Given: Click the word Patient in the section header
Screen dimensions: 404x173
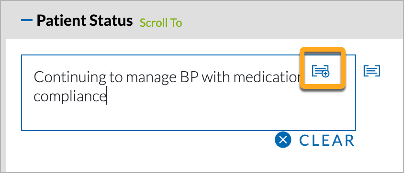Looking at the screenshot, I should pos(61,21).
